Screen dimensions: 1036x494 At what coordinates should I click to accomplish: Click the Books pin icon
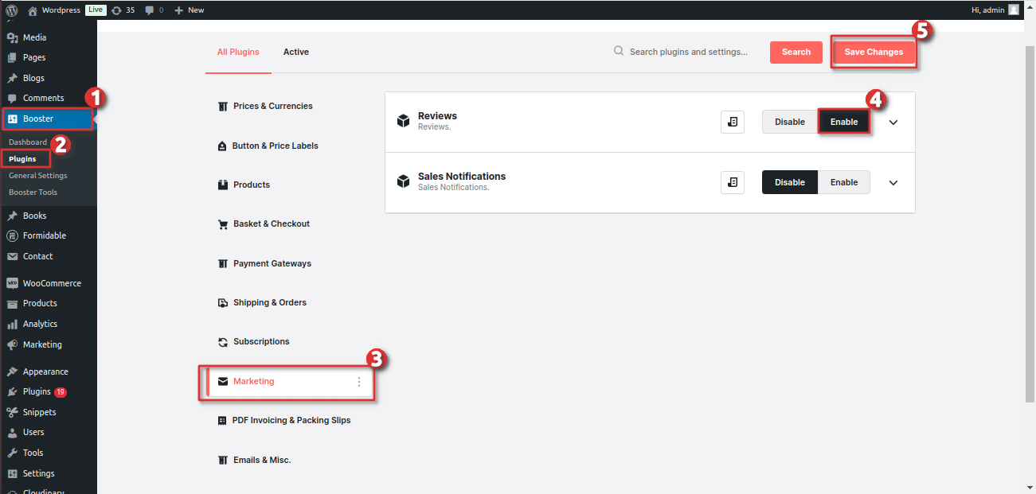tap(12, 216)
